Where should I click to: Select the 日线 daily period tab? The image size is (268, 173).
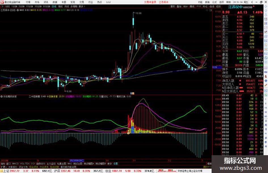[x=54, y=7]
